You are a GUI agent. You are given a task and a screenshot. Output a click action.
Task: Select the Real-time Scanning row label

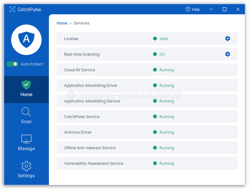point(82,54)
